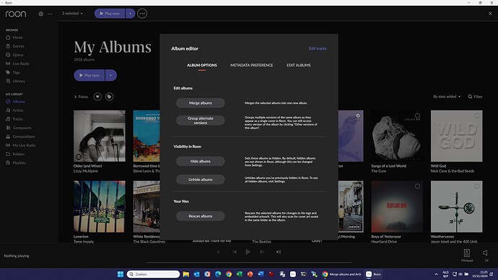The width and height of the screenshot is (498, 280).
Task: Open the circled three-dots more menu
Action: (142, 14)
